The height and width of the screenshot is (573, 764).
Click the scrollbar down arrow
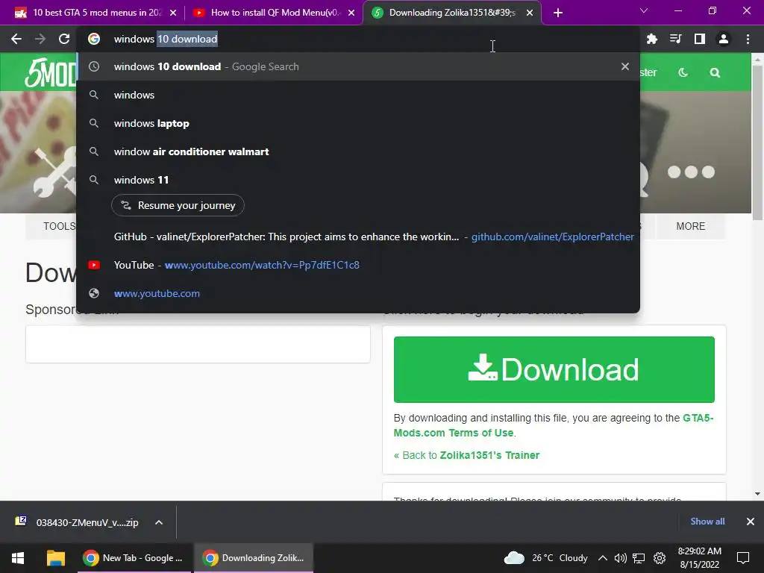click(x=757, y=494)
